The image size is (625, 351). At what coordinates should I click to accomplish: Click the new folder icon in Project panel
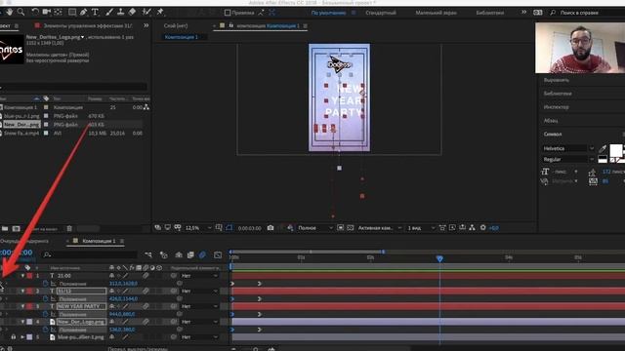(5, 228)
